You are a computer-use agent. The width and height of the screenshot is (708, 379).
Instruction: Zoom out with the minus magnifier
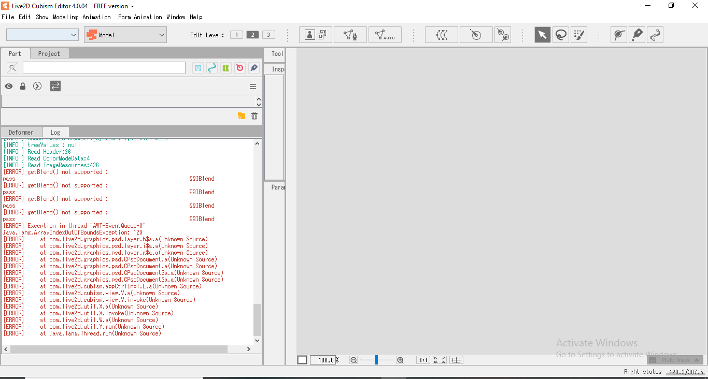[x=353, y=360]
